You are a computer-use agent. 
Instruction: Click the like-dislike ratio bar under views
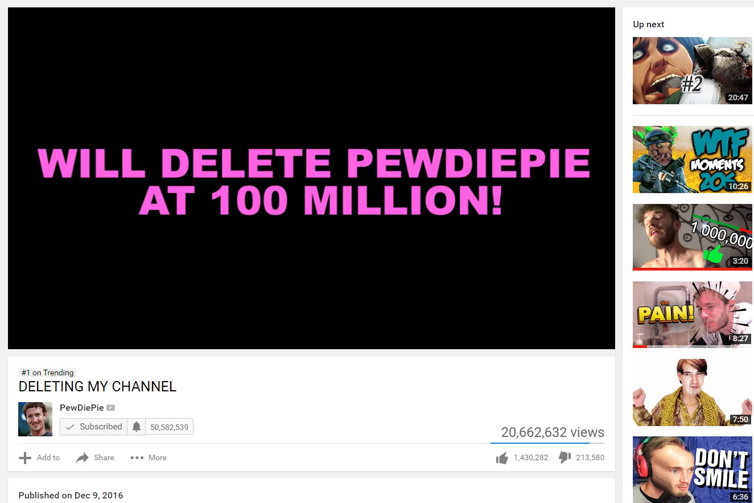(x=547, y=443)
